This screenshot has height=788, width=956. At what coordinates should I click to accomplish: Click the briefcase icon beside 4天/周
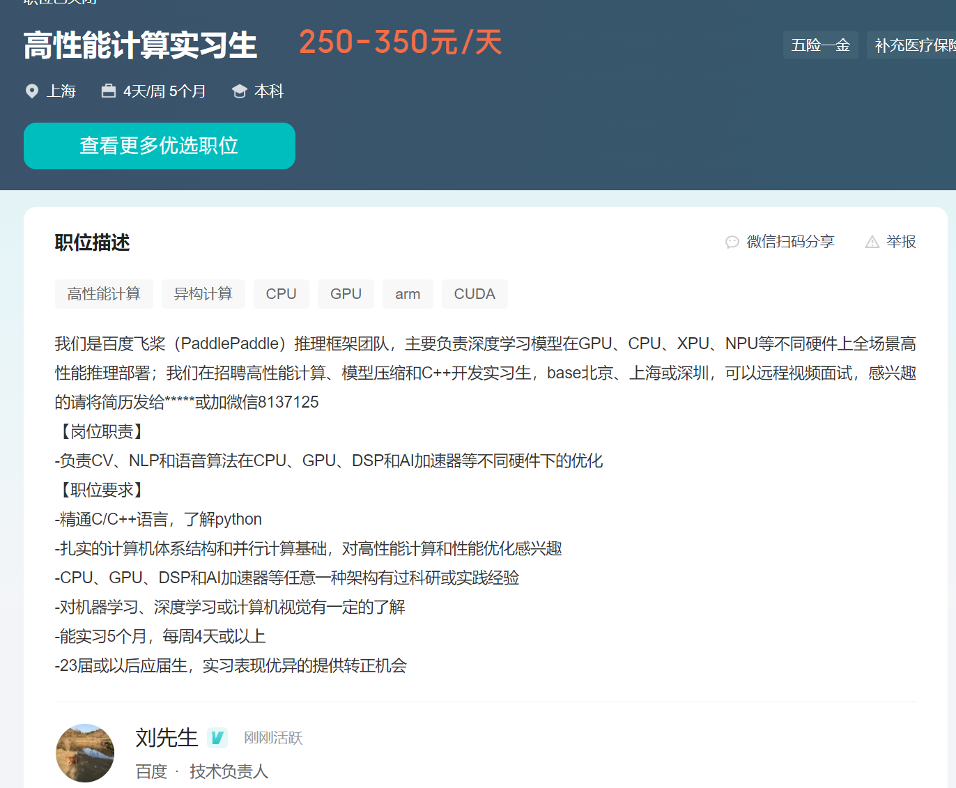108,91
